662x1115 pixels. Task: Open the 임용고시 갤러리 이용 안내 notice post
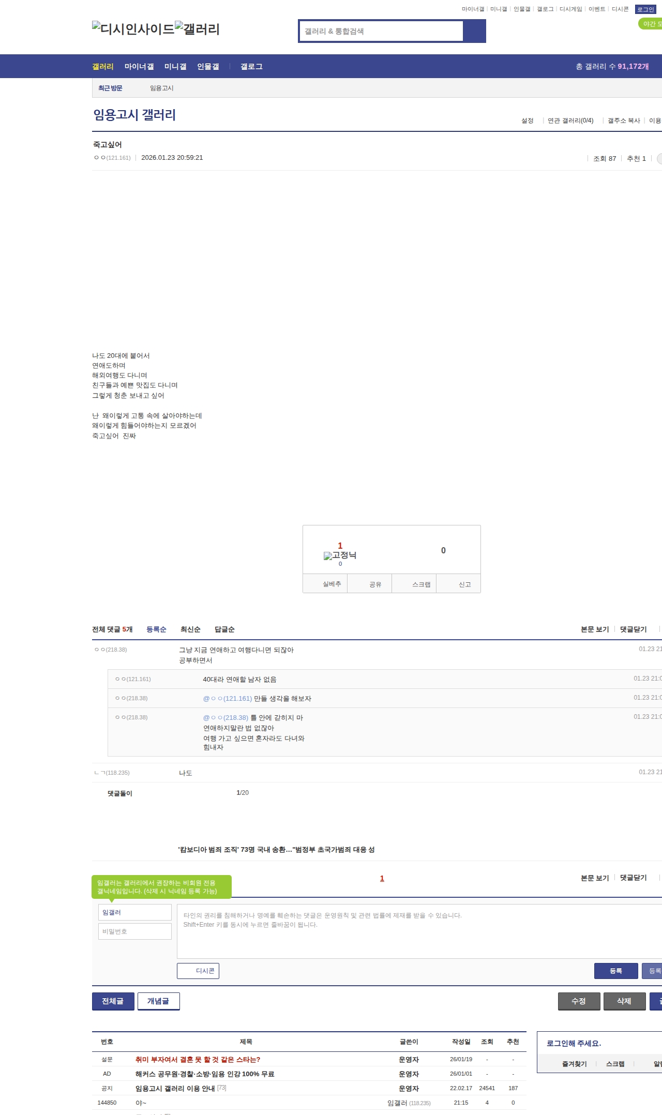175,1088
